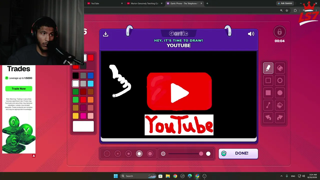Viewport: 320px width, 180px height.
Task: Pick the bright green color swatch
Action: pyautogui.click(x=75, y=100)
